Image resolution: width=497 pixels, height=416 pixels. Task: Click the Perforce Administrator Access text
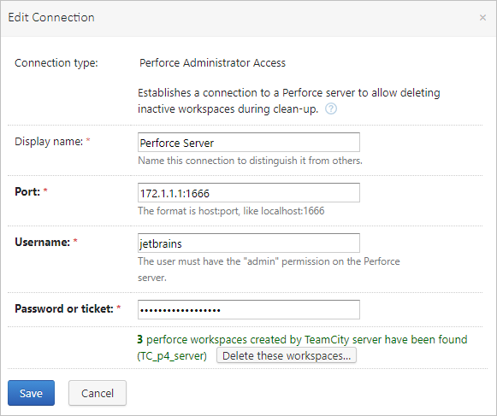pyautogui.click(x=212, y=63)
